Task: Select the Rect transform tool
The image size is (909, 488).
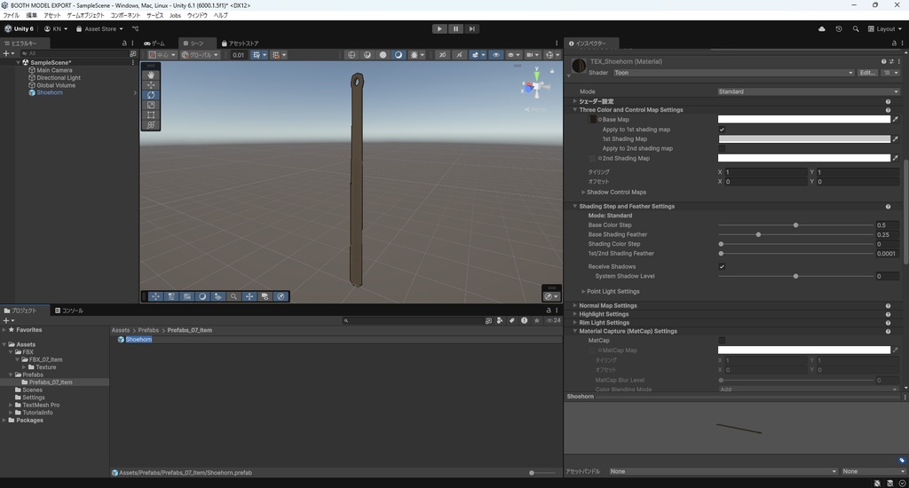Action: tap(151, 114)
